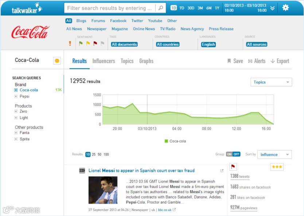The height and width of the screenshot is (216, 304).
Task: Click the Save bookmark icon
Action: [x=229, y=61]
